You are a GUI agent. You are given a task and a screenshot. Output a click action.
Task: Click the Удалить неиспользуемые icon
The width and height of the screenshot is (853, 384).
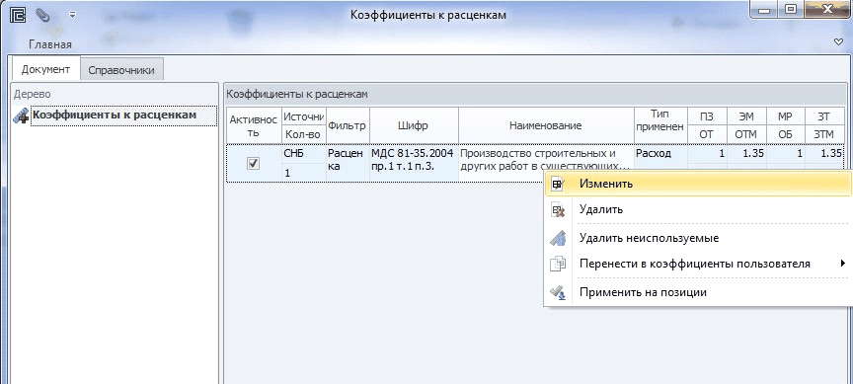[x=558, y=238]
